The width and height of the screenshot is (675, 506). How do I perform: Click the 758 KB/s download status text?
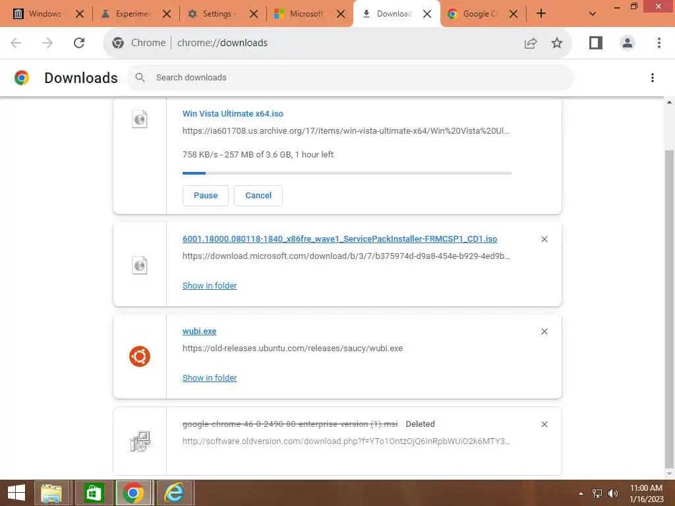pyautogui.click(x=258, y=154)
